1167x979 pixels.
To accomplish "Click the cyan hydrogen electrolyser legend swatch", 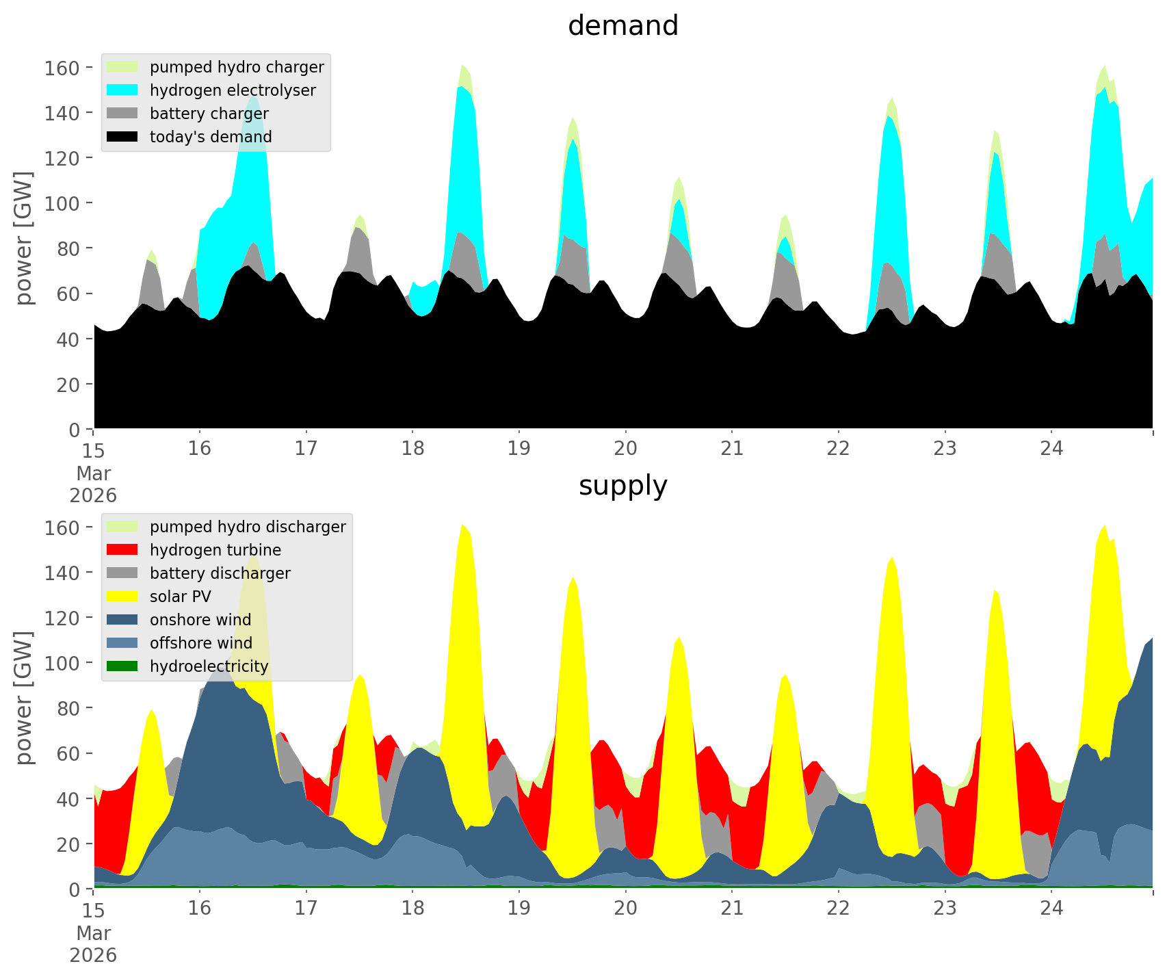I will click(x=122, y=90).
